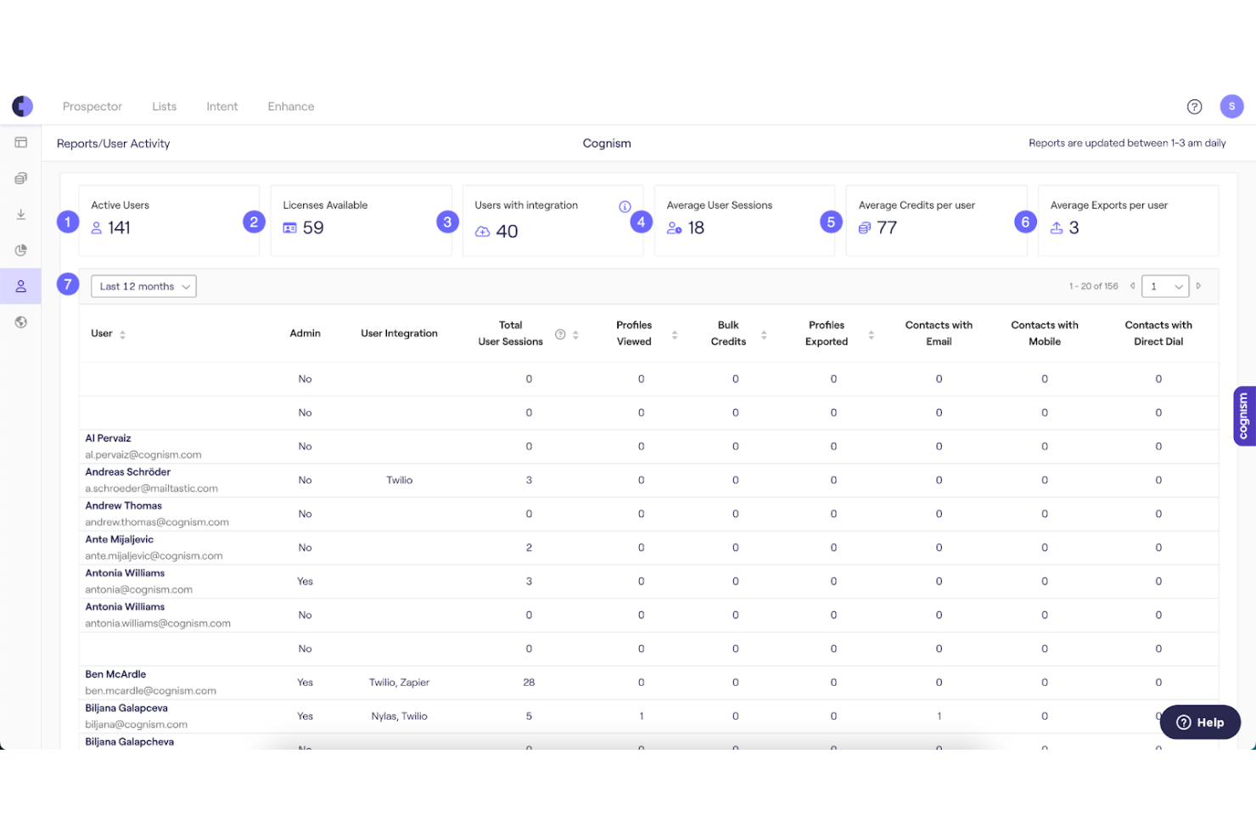The height and width of the screenshot is (838, 1256).
Task: Click email antonia.williams@cognism.com
Action: pyautogui.click(x=158, y=623)
